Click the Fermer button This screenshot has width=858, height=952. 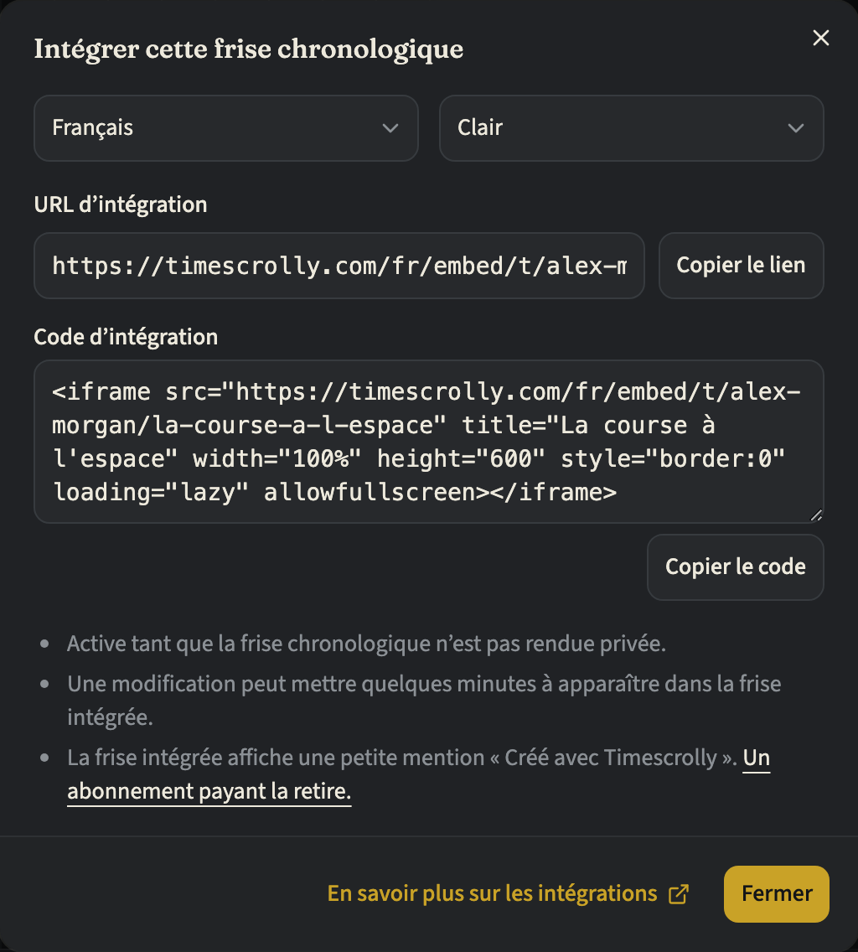776,893
